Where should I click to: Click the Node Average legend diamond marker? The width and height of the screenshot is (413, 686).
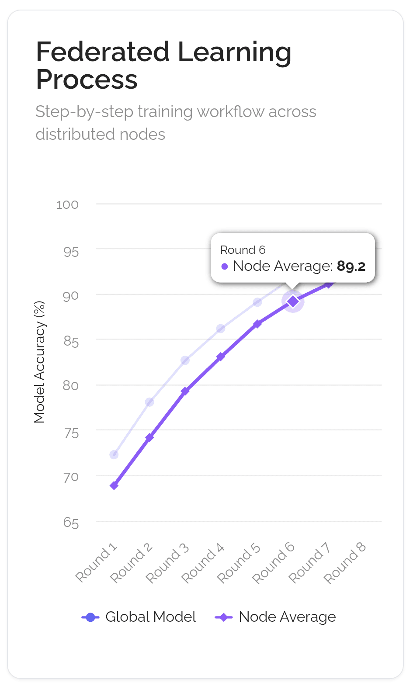[224, 617]
